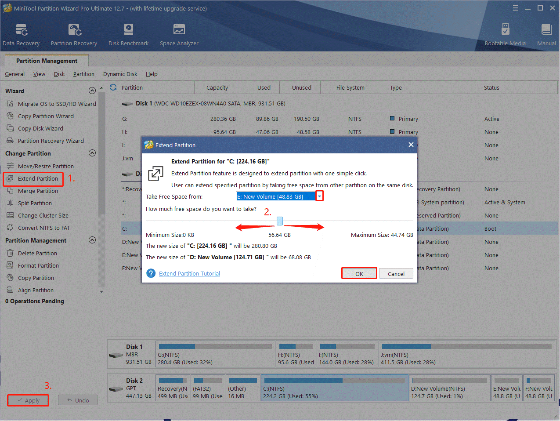Create Bootable Media
This screenshot has width=560, height=421.
[x=505, y=35]
